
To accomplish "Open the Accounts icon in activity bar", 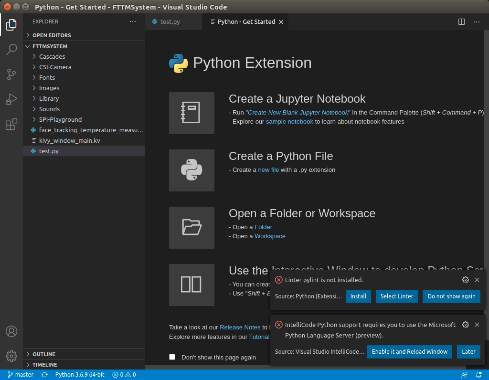I will (11, 331).
